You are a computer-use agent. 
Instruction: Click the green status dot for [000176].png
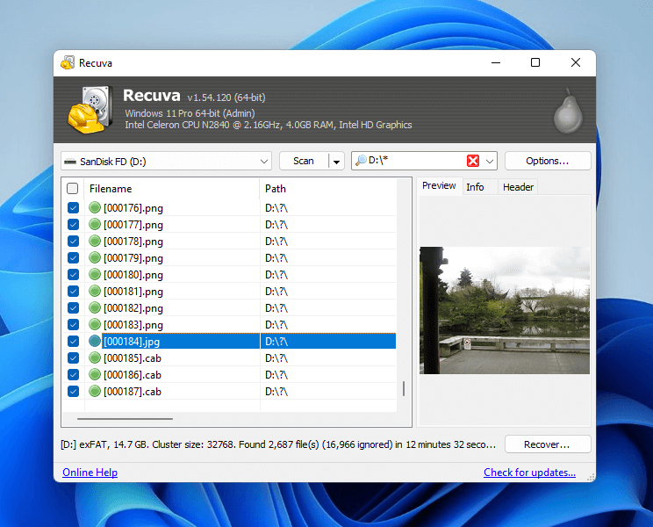[x=95, y=207]
